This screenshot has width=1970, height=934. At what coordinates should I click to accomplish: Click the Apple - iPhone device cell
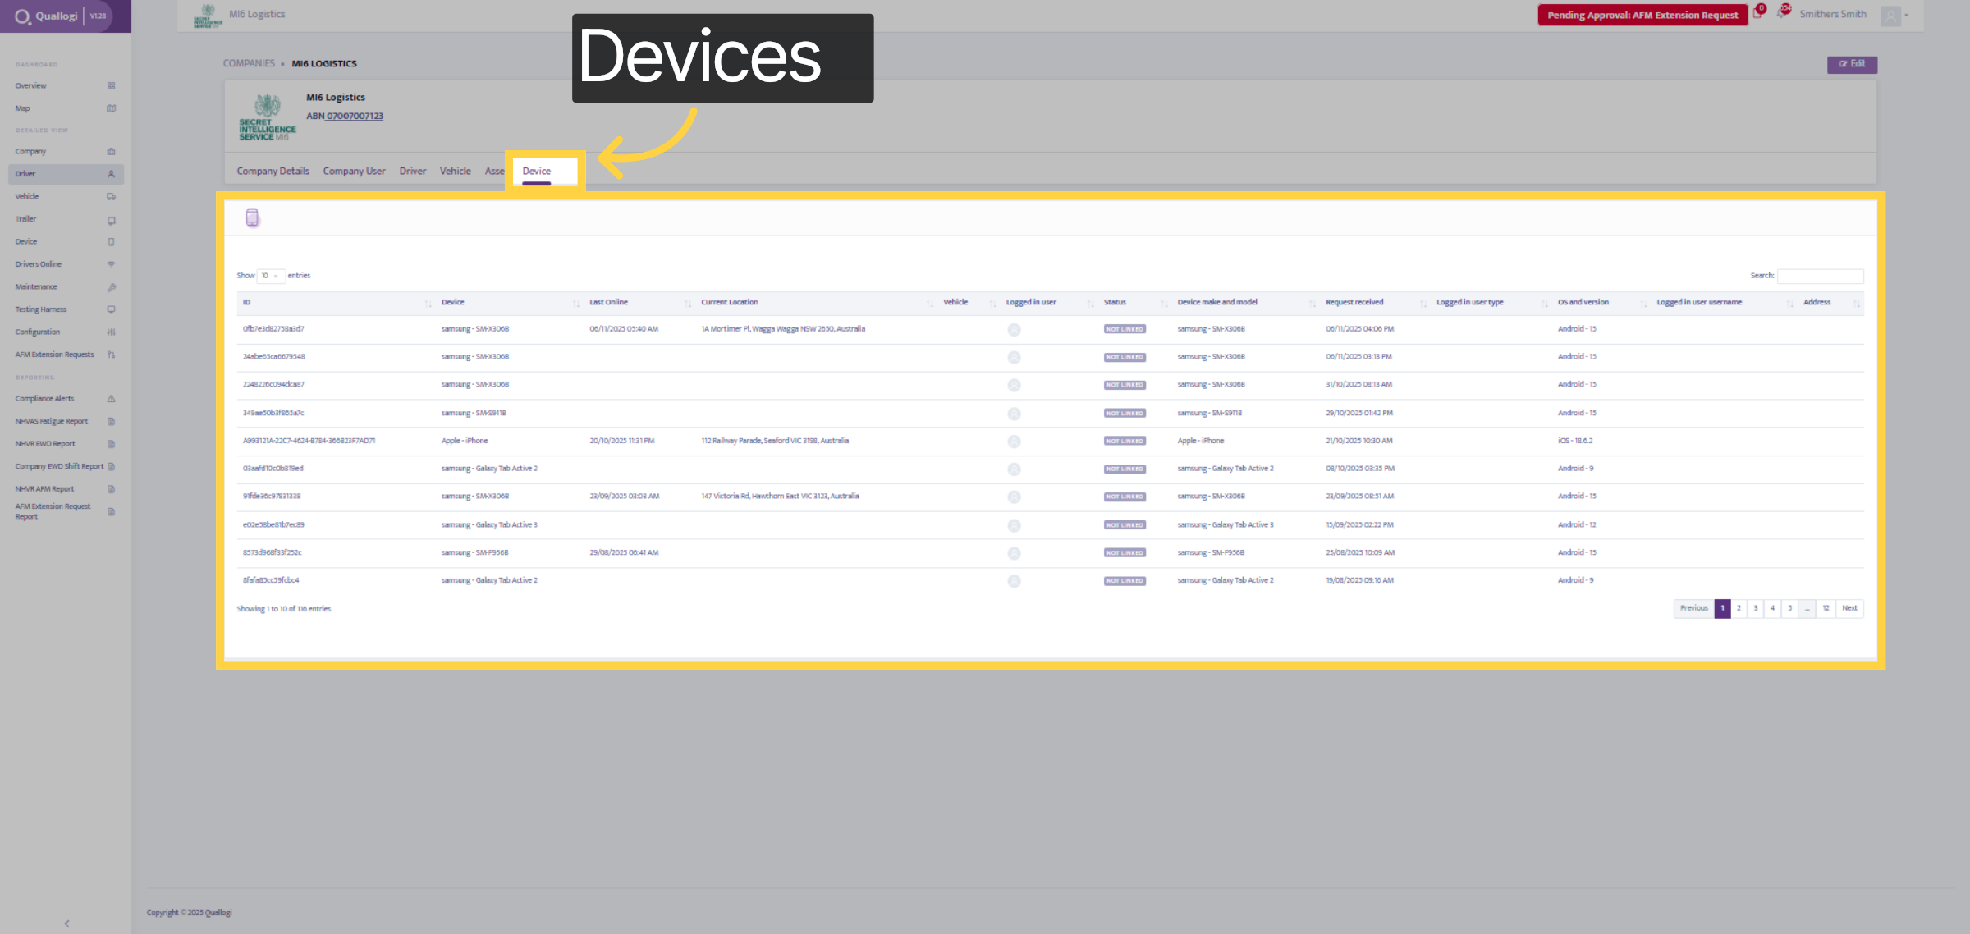[465, 442]
